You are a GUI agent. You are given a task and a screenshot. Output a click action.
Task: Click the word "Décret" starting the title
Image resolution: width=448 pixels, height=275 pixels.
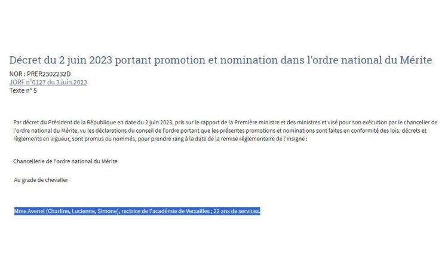tap(25, 60)
